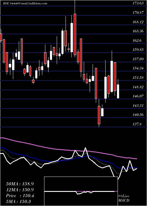Click the 173.63 price axis label

[x=138, y=4]
